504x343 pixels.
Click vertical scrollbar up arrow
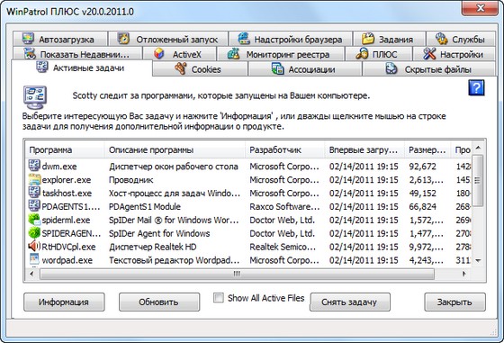click(478, 148)
